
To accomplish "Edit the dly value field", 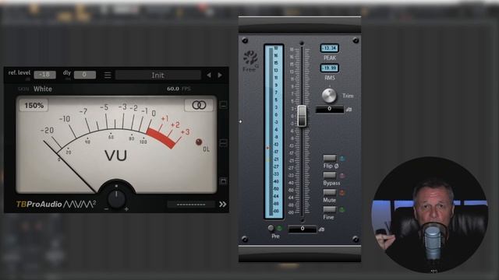I will (85, 75).
